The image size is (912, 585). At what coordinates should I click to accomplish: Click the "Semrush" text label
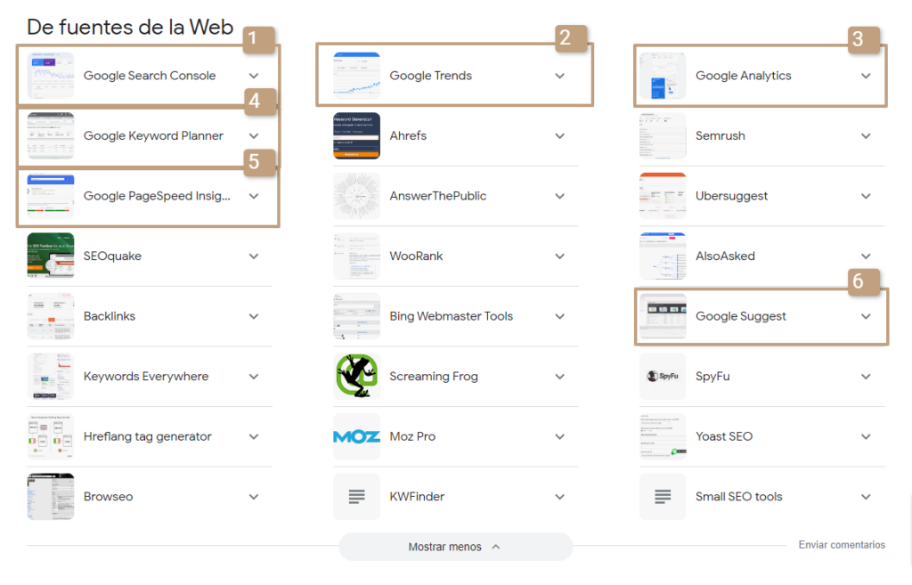(x=720, y=135)
